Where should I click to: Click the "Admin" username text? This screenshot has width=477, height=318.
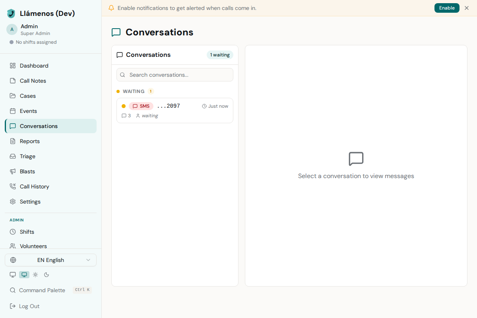[29, 26]
